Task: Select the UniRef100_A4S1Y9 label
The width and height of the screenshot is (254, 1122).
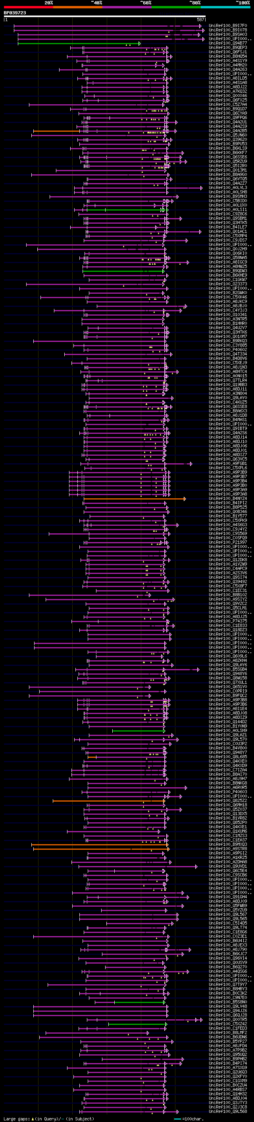Action: pyautogui.click(x=228, y=60)
